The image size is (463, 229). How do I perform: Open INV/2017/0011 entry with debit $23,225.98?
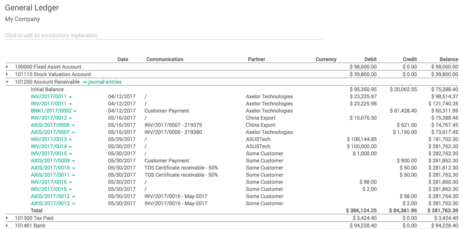(49, 104)
